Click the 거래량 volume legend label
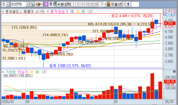The height and width of the screenshot is (105, 178). (x=10, y=72)
